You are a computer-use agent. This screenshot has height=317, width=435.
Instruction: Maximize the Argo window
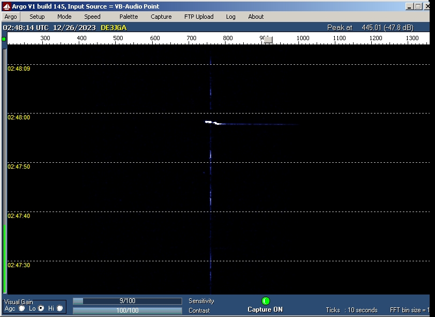click(418, 6)
